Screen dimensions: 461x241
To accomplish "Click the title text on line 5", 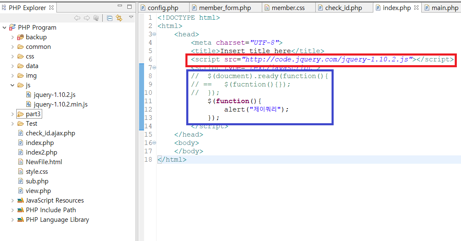I will (256, 51).
